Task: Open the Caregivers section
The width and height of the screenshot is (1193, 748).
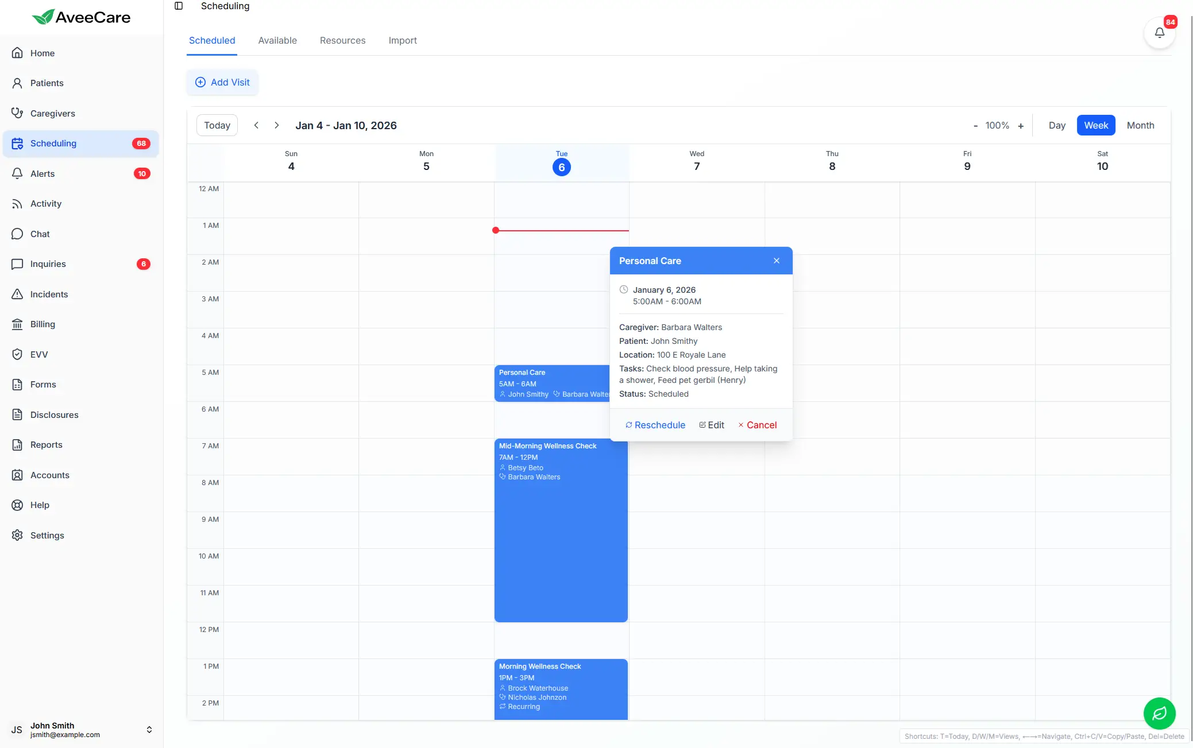Action: pos(52,113)
